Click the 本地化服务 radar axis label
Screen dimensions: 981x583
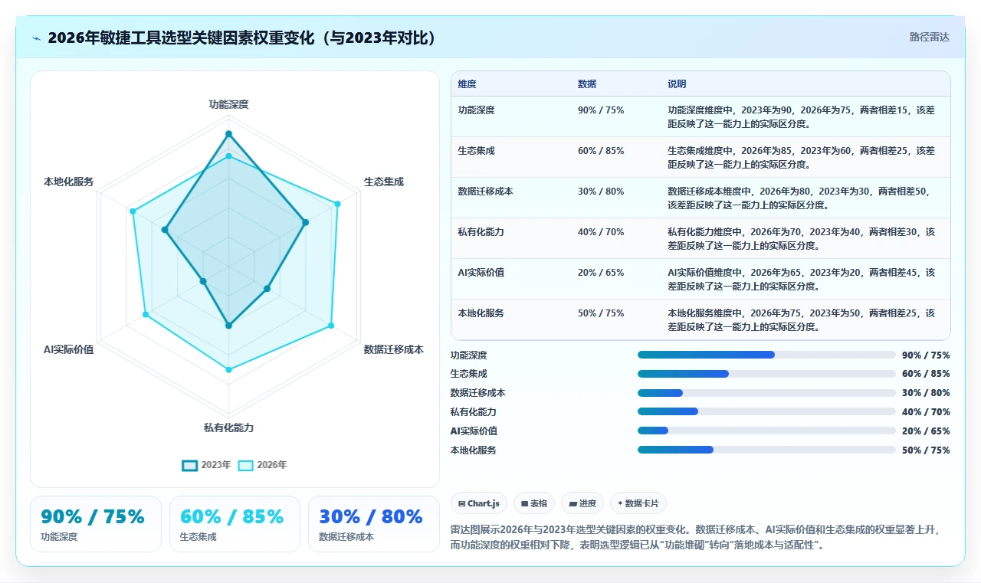point(69,182)
